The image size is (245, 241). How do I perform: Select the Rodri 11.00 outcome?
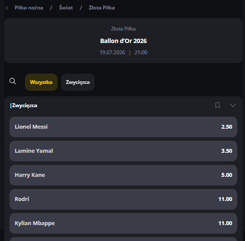point(123,199)
